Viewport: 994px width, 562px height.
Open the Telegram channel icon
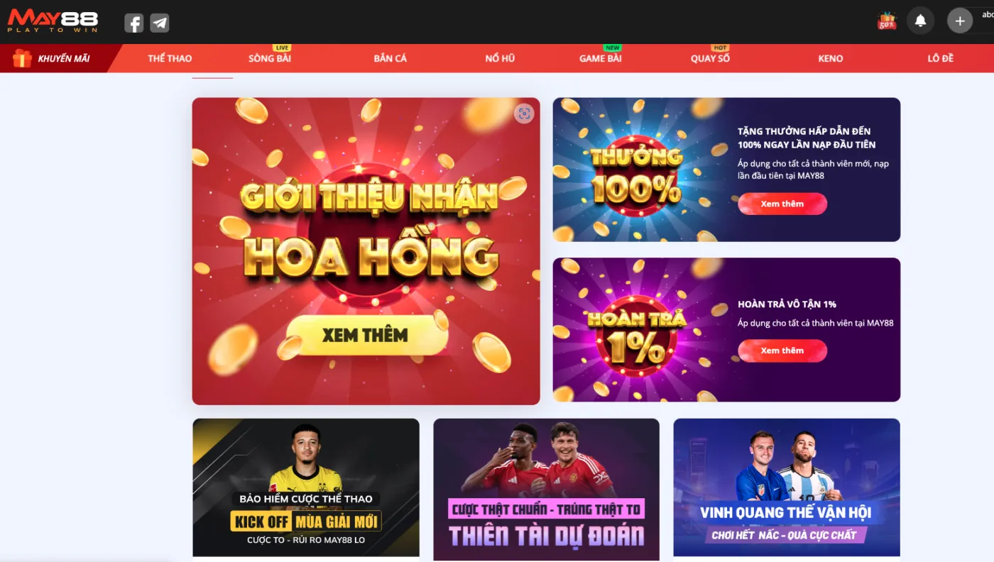pos(160,23)
